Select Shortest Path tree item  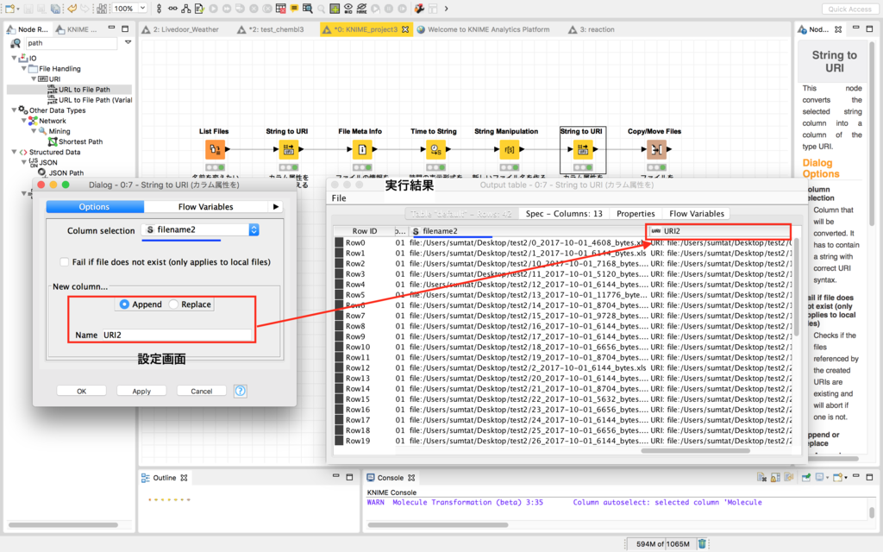[80, 141]
